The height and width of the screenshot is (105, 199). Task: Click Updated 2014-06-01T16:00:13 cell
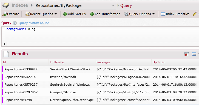click(175, 85)
